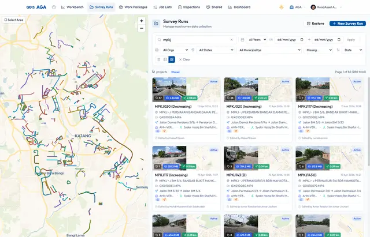Expand the All States dropdown

coord(216,50)
